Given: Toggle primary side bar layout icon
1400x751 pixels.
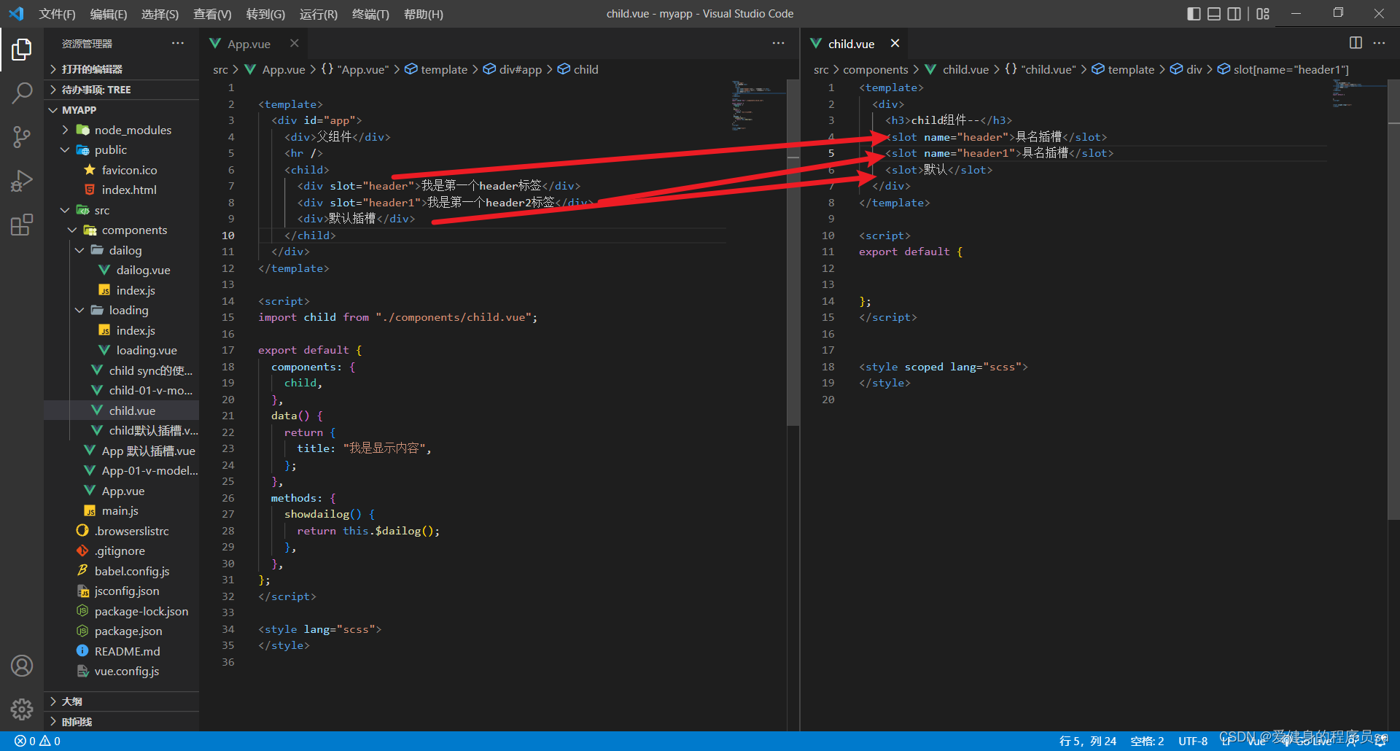Looking at the screenshot, I should tap(1194, 14).
